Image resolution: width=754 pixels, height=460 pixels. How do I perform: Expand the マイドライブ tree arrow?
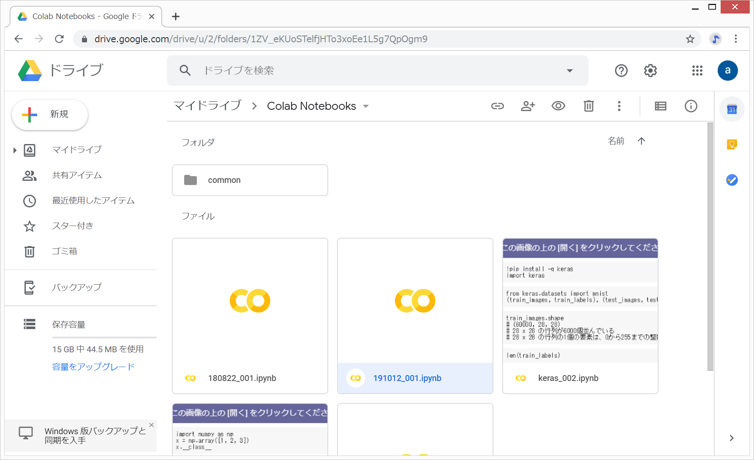point(15,150)
